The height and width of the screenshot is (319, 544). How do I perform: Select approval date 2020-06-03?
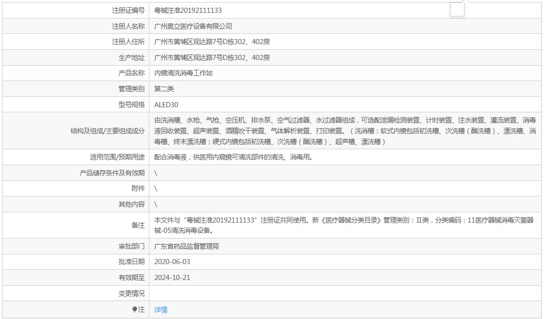tap(172, 262)
